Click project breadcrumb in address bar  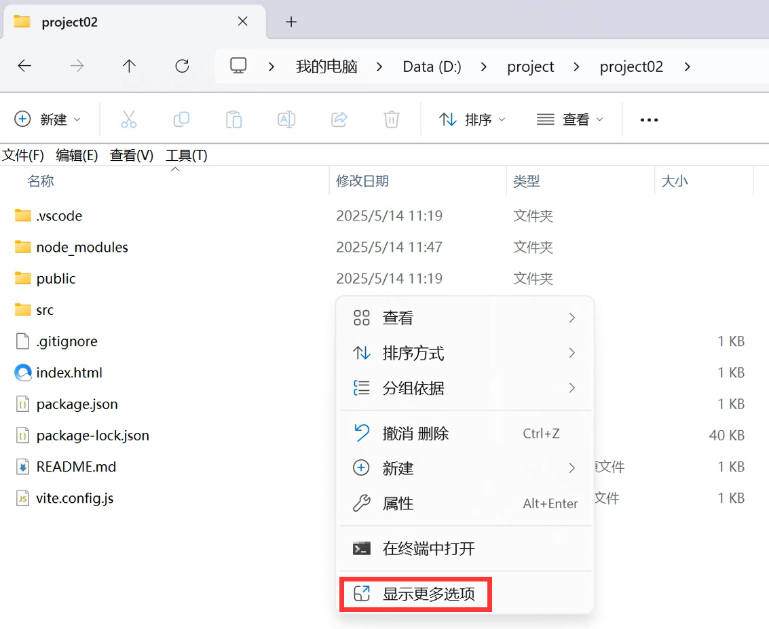[x=531, y=66]
